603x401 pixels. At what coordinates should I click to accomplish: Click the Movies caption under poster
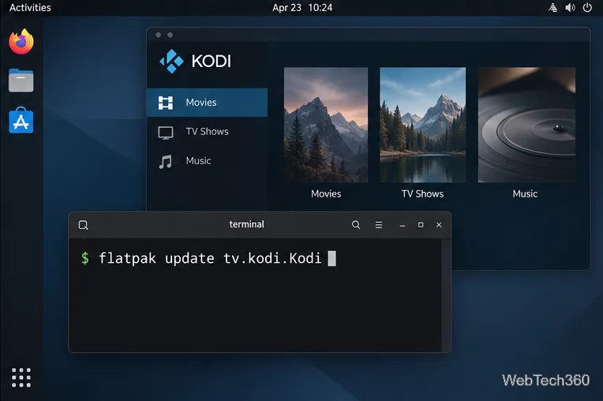(x=326, y=193)
